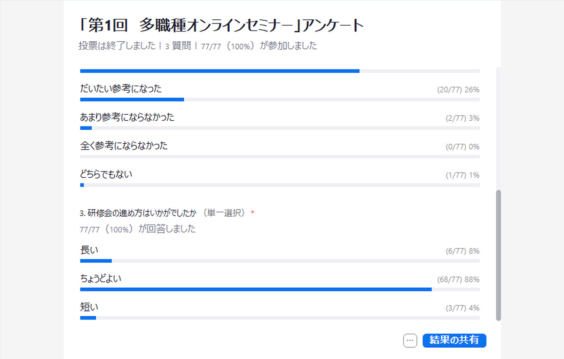
Task: Click the どちらでもない answer label
Action: (106, 174)
